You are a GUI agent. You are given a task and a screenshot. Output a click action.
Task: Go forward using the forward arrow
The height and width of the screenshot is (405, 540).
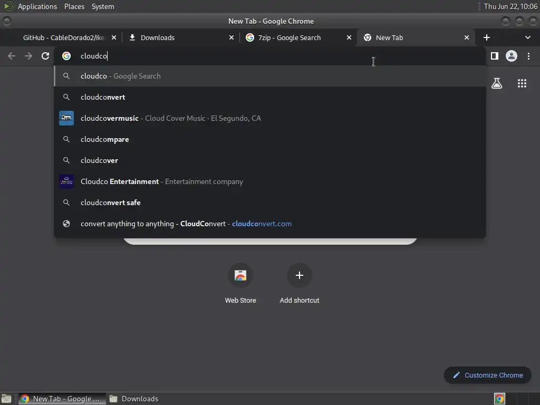pyautogui.click(x=28, y=56)
